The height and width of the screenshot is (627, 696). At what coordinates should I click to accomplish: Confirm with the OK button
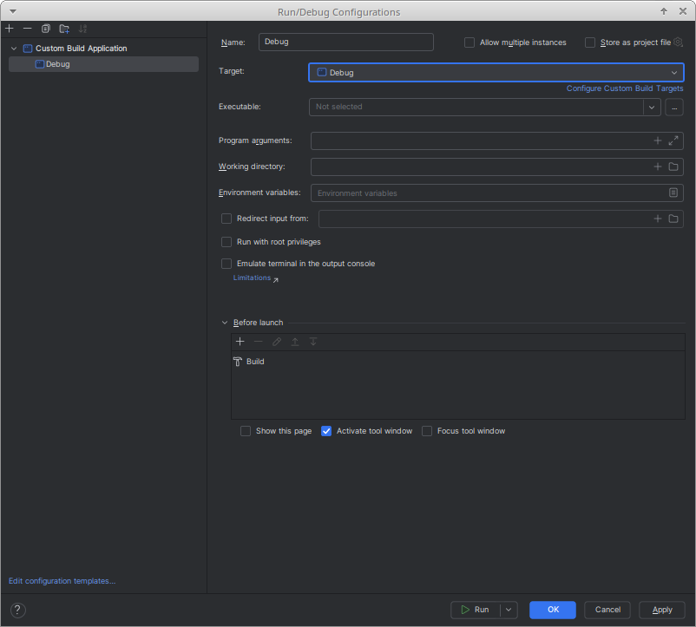553,611
